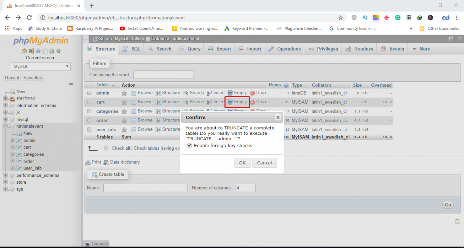
Task: Click the Go button
Action: pyautogui.click(x=448, y=205)
